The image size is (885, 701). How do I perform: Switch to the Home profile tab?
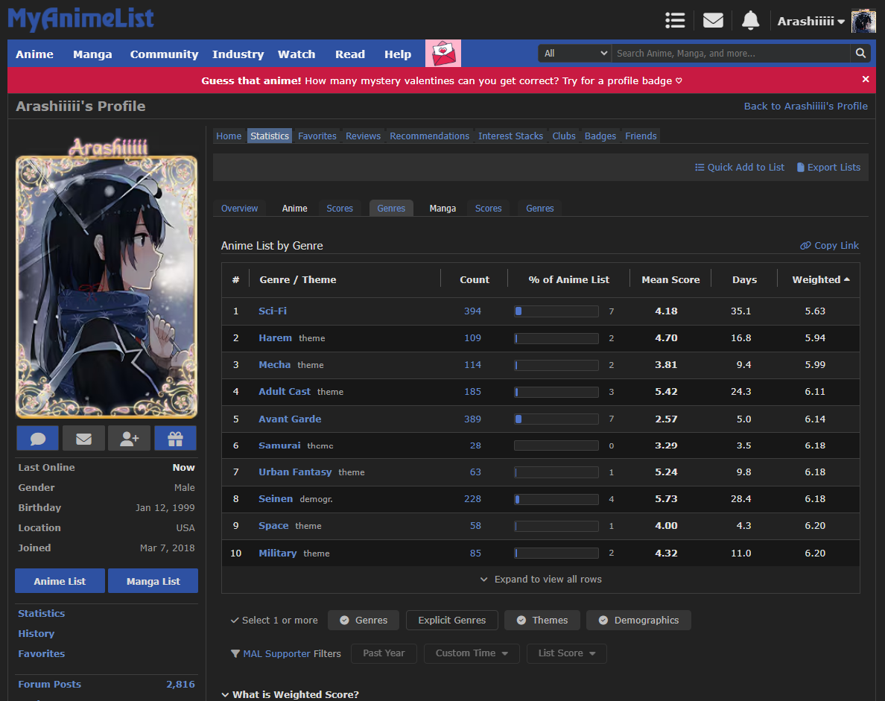(229, 136)
